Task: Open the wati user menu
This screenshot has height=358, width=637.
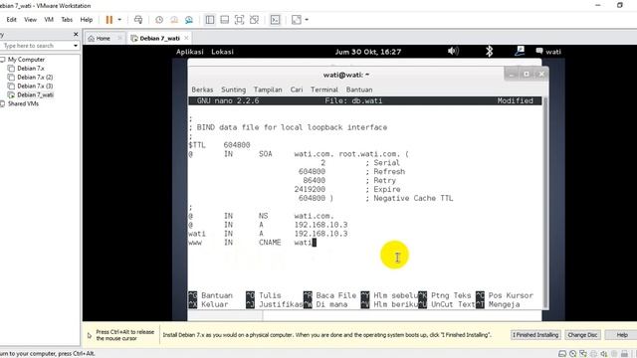Action: [x=548, y=52]
